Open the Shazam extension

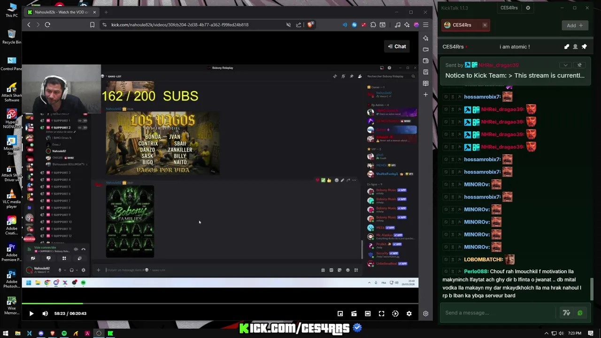pos(354,25)
